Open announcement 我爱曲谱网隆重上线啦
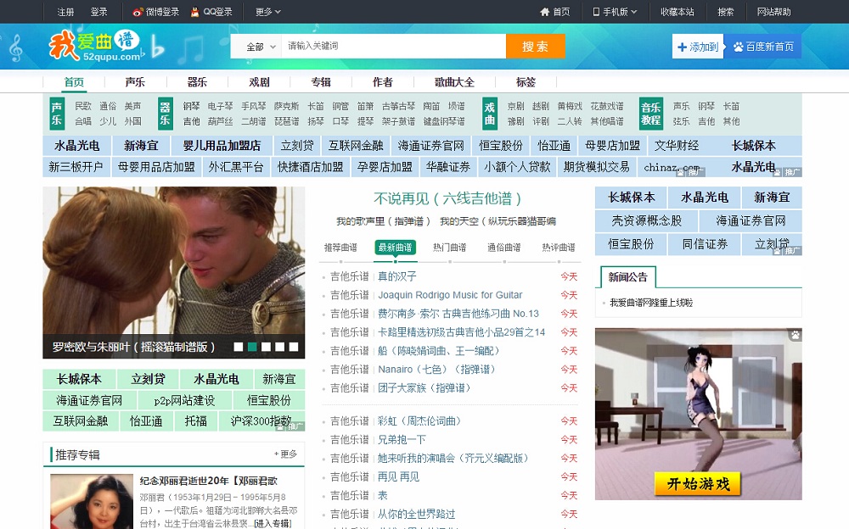The height and width of the screenshot is (529, 849). point(651,303)
